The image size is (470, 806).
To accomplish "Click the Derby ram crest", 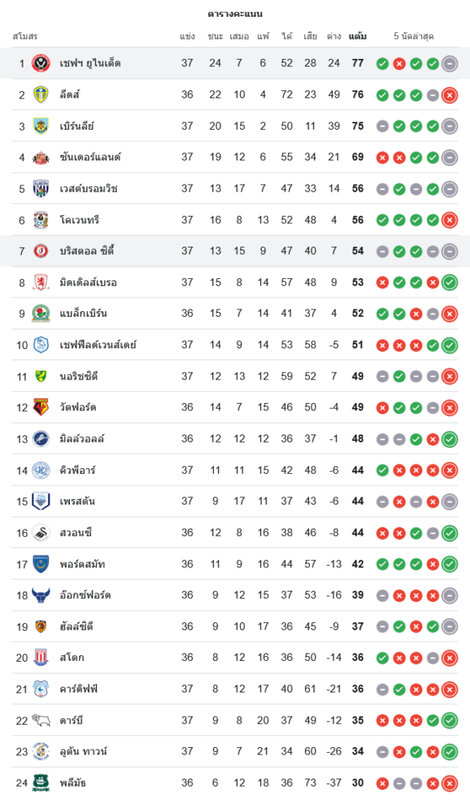I will pyautogui.click(x=40, y=720).
